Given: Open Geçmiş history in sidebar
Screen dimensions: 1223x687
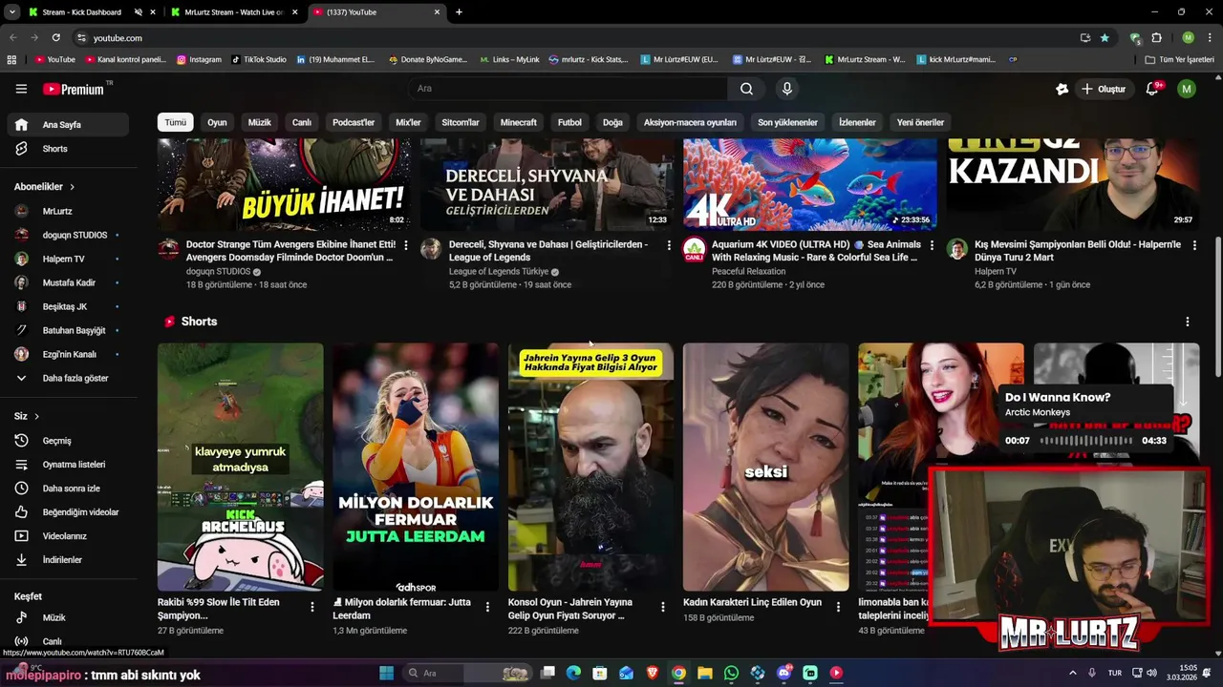Looking at the screenshot, I should pos(69,441).
